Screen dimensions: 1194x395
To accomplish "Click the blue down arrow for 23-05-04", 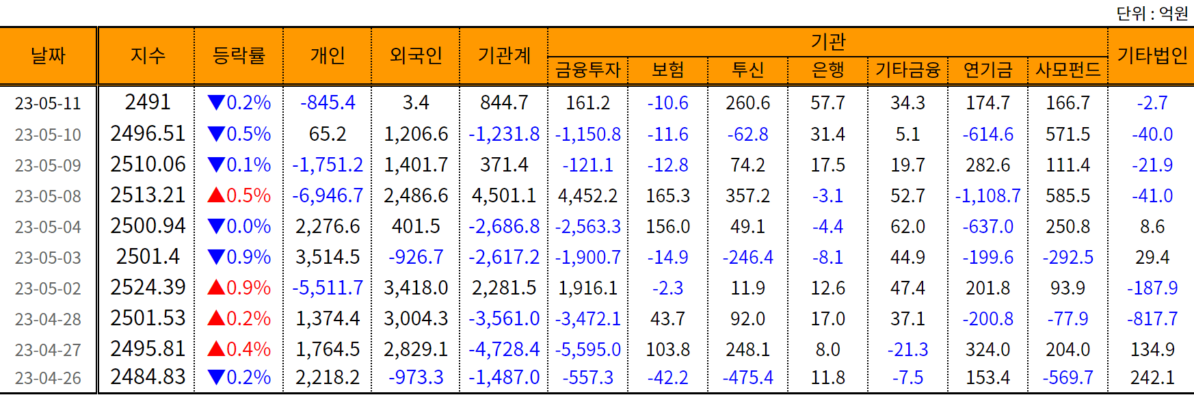I will pos(216,226).
